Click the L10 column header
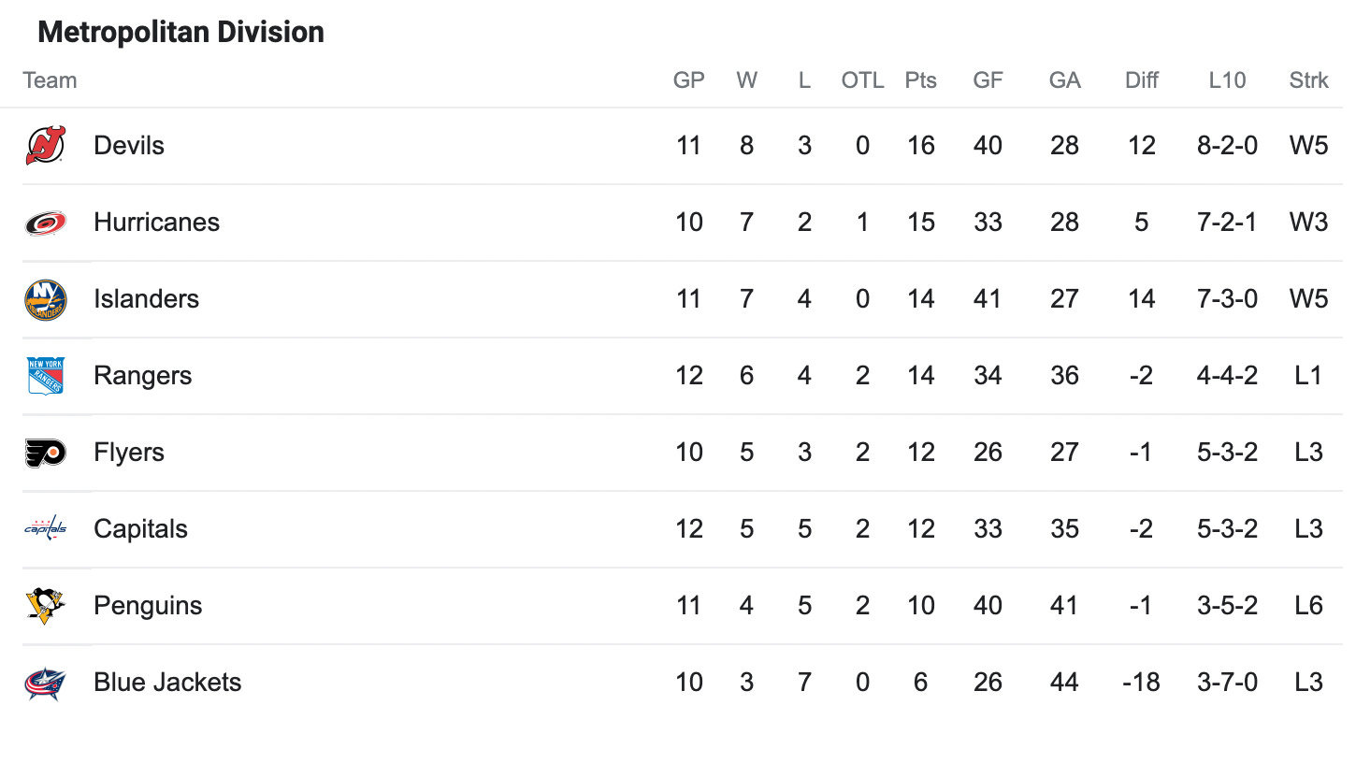1356x763 pixels. pos(1227,80)
